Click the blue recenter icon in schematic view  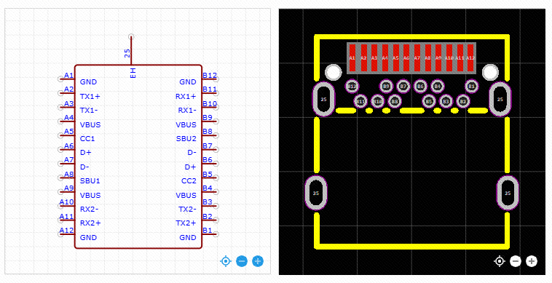225,261
